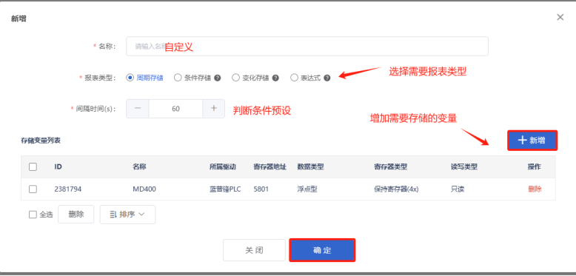Toggle the 全选 checkbox

coord(33,215)
